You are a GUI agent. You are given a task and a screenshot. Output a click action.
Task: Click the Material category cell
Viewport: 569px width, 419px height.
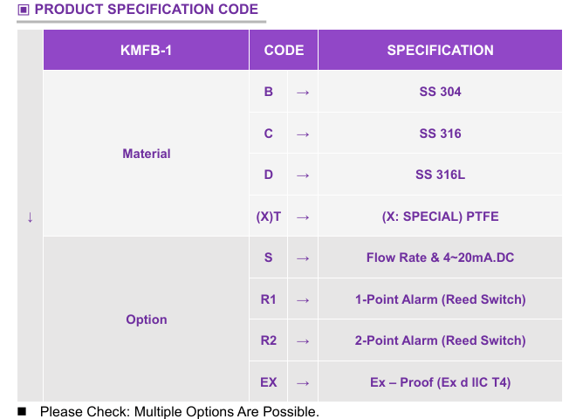147,154
